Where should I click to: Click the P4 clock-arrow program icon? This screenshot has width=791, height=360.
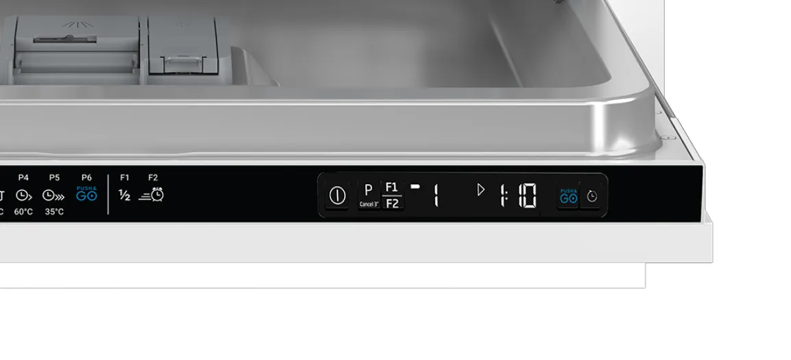tap(24, 195)
